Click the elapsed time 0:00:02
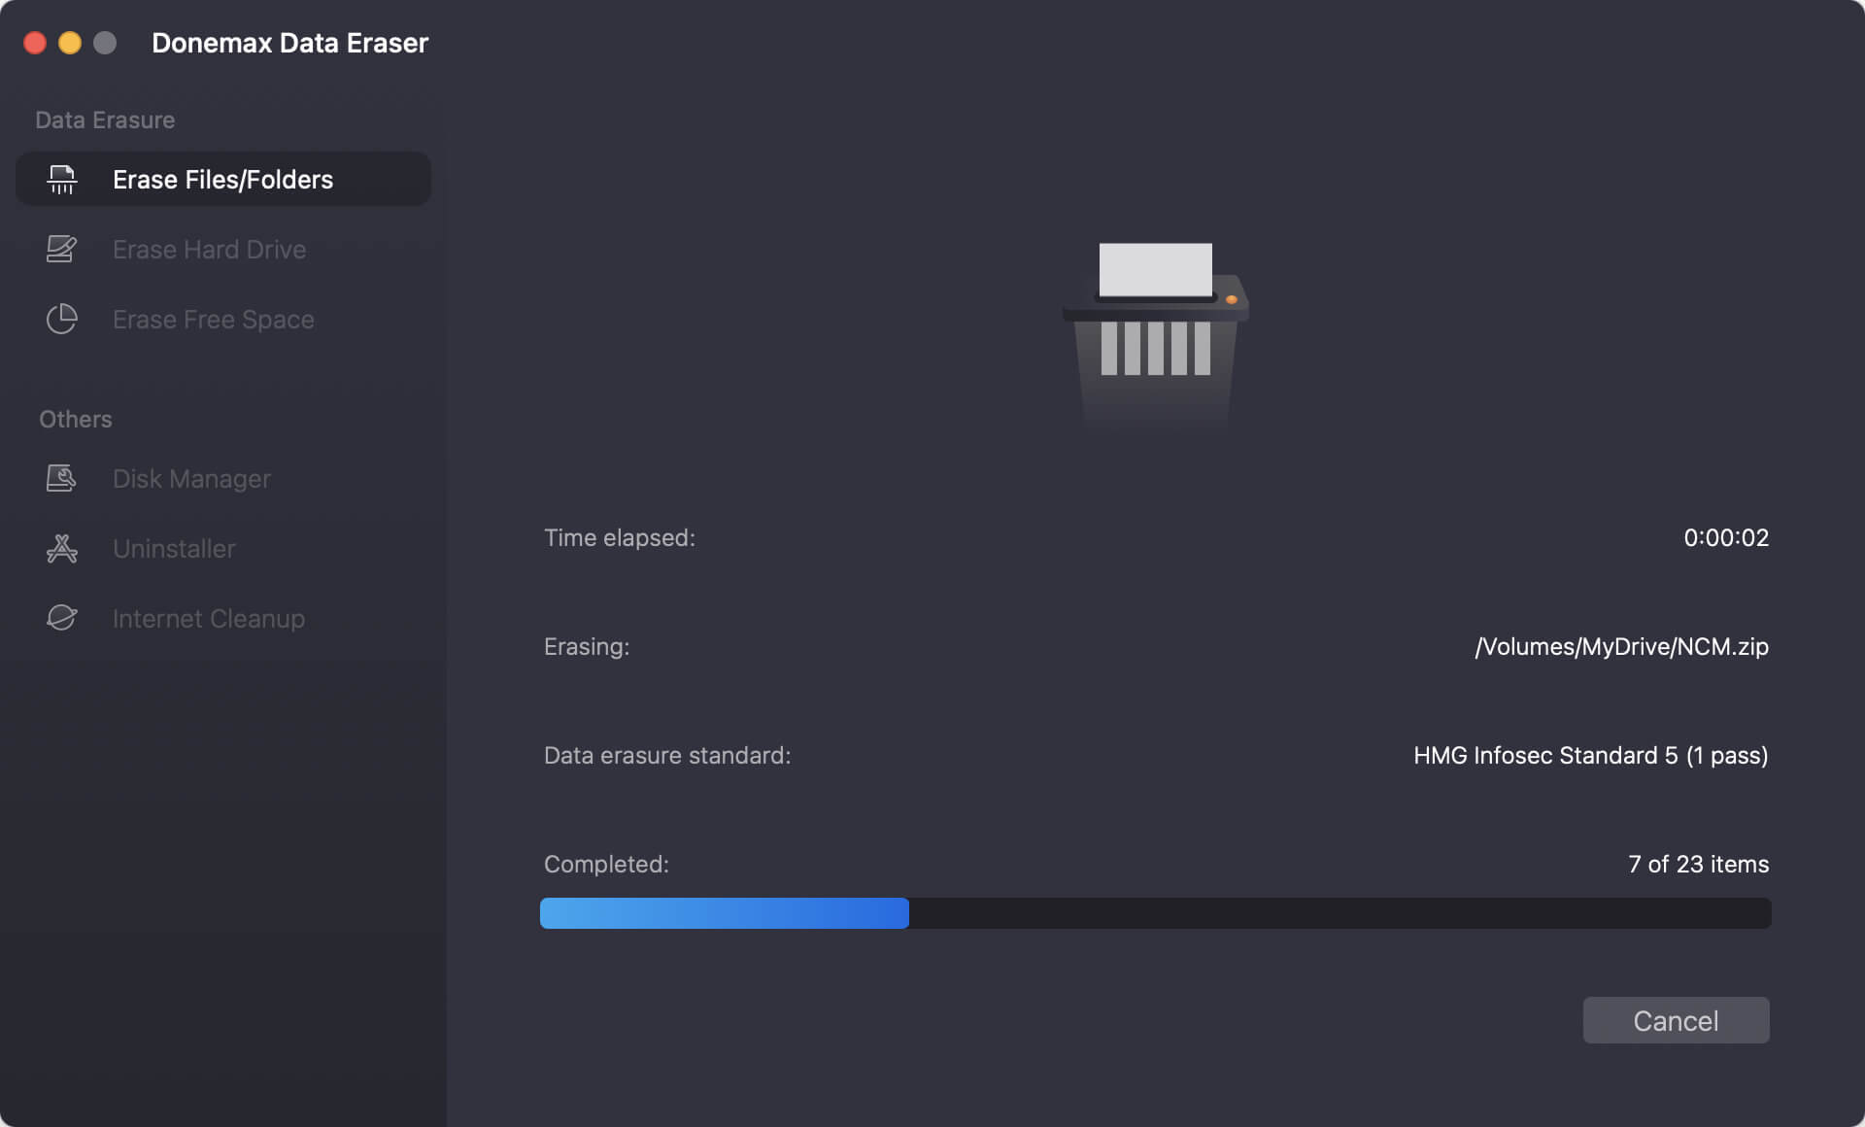The height and width of the screenshot is (1127, 1865). pos(1726,537)
